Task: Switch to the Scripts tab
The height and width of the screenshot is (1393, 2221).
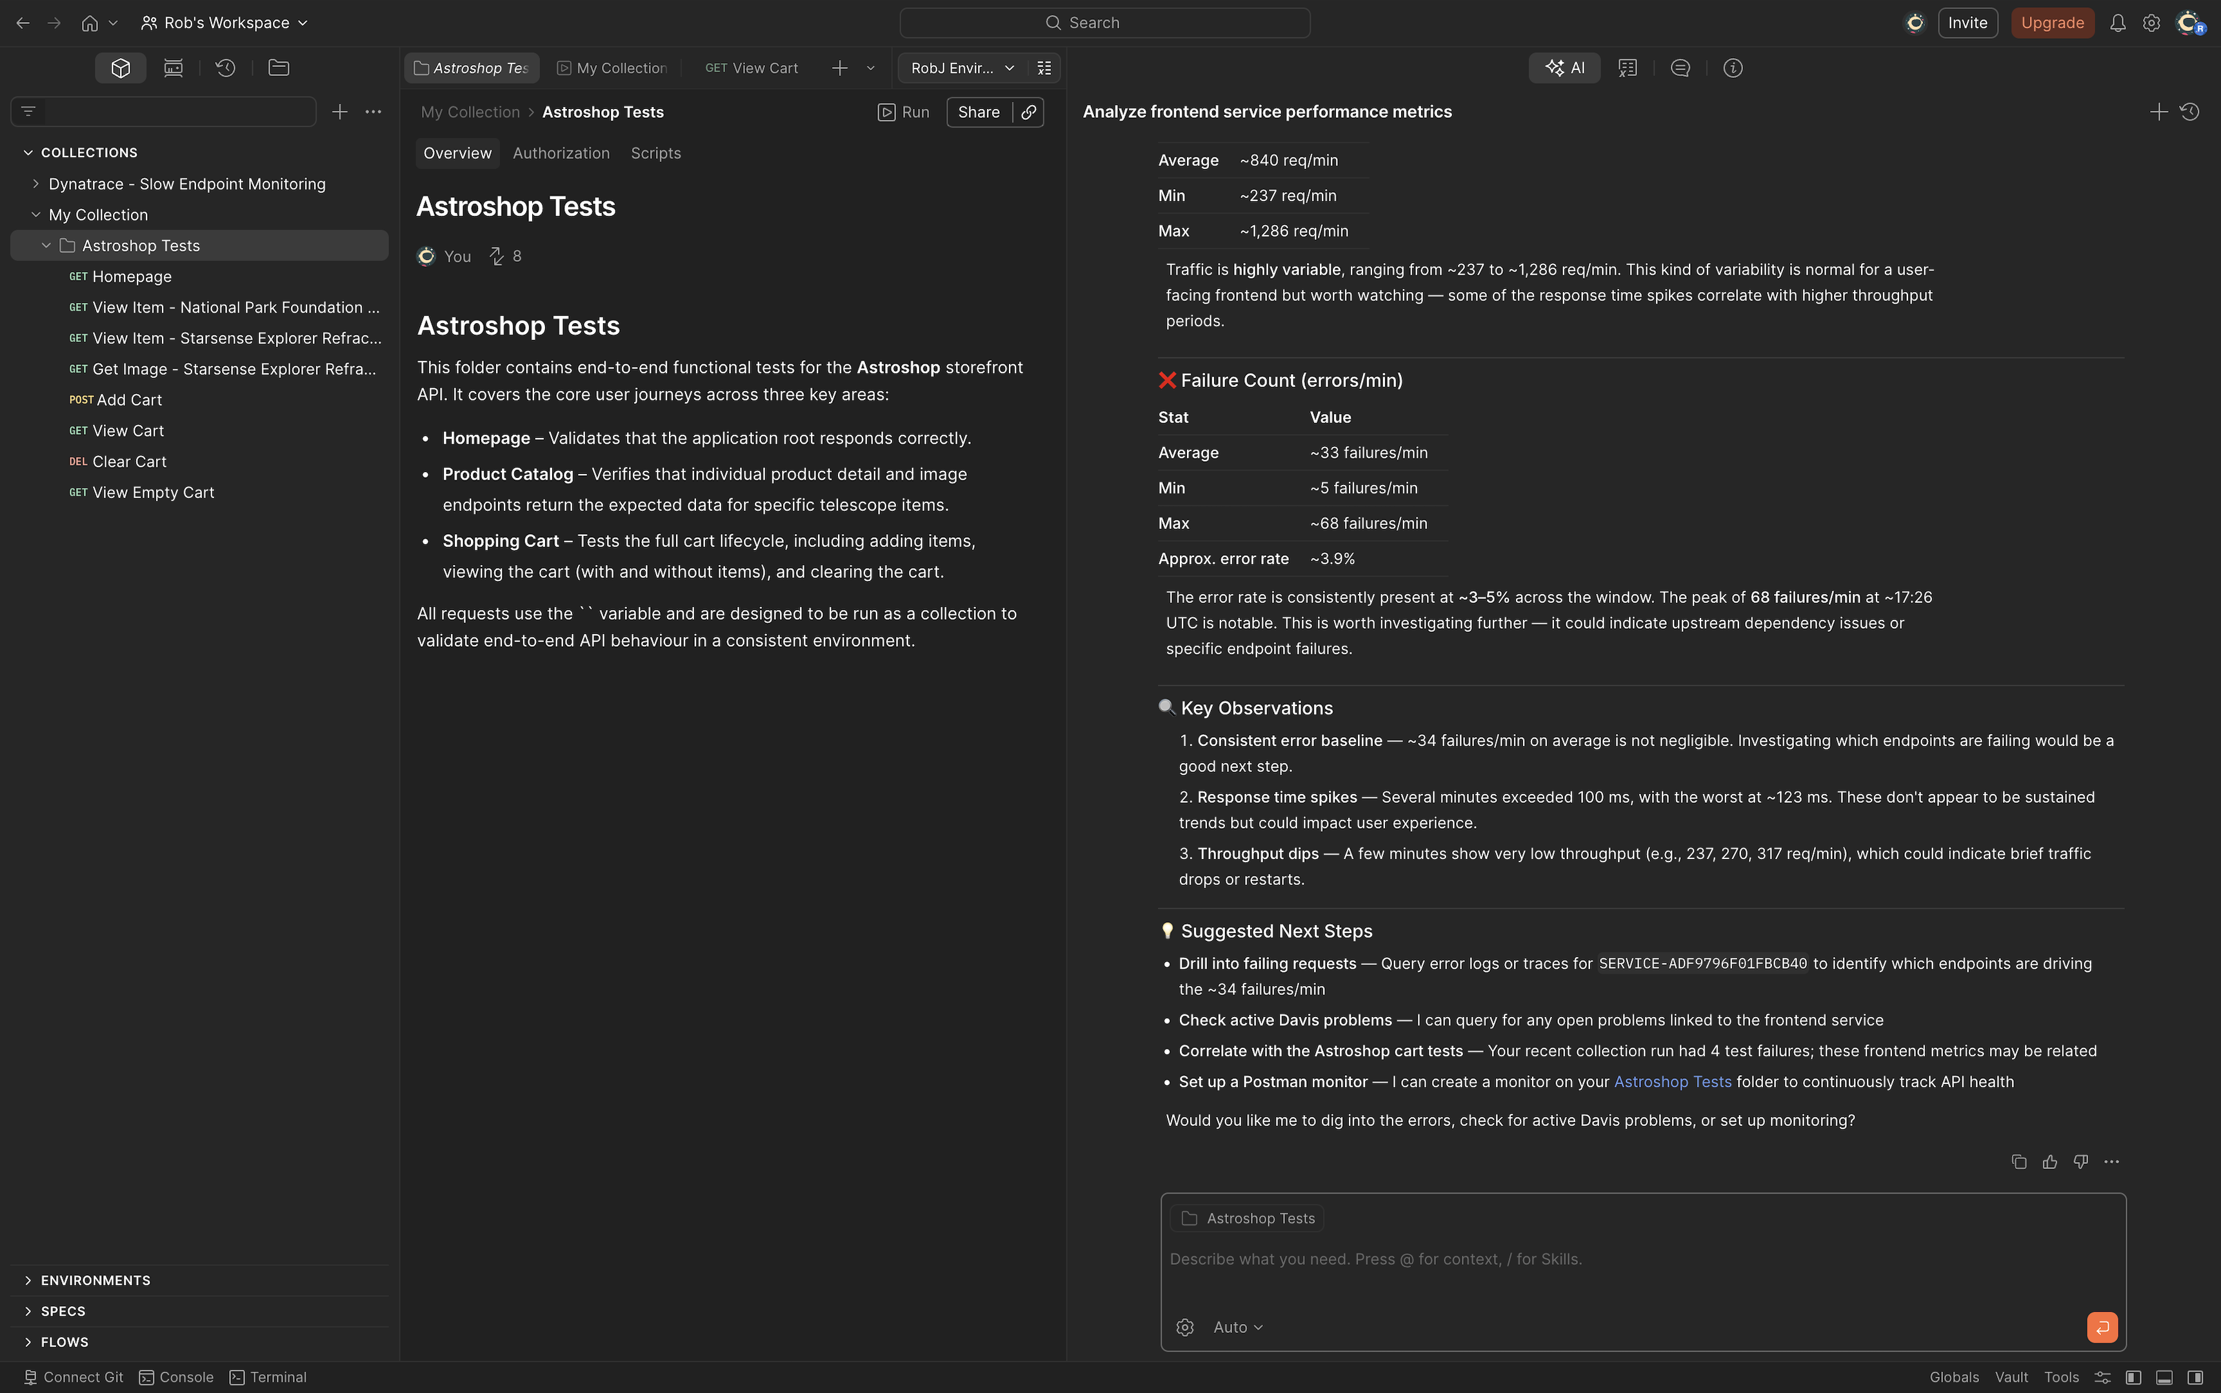Action: click(655, 153)
